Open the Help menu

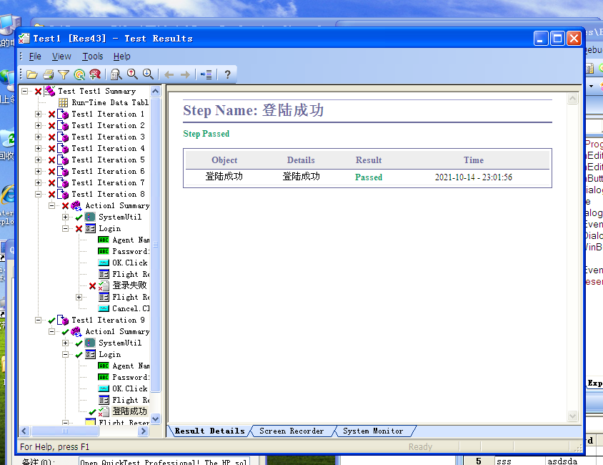point(122,57)
